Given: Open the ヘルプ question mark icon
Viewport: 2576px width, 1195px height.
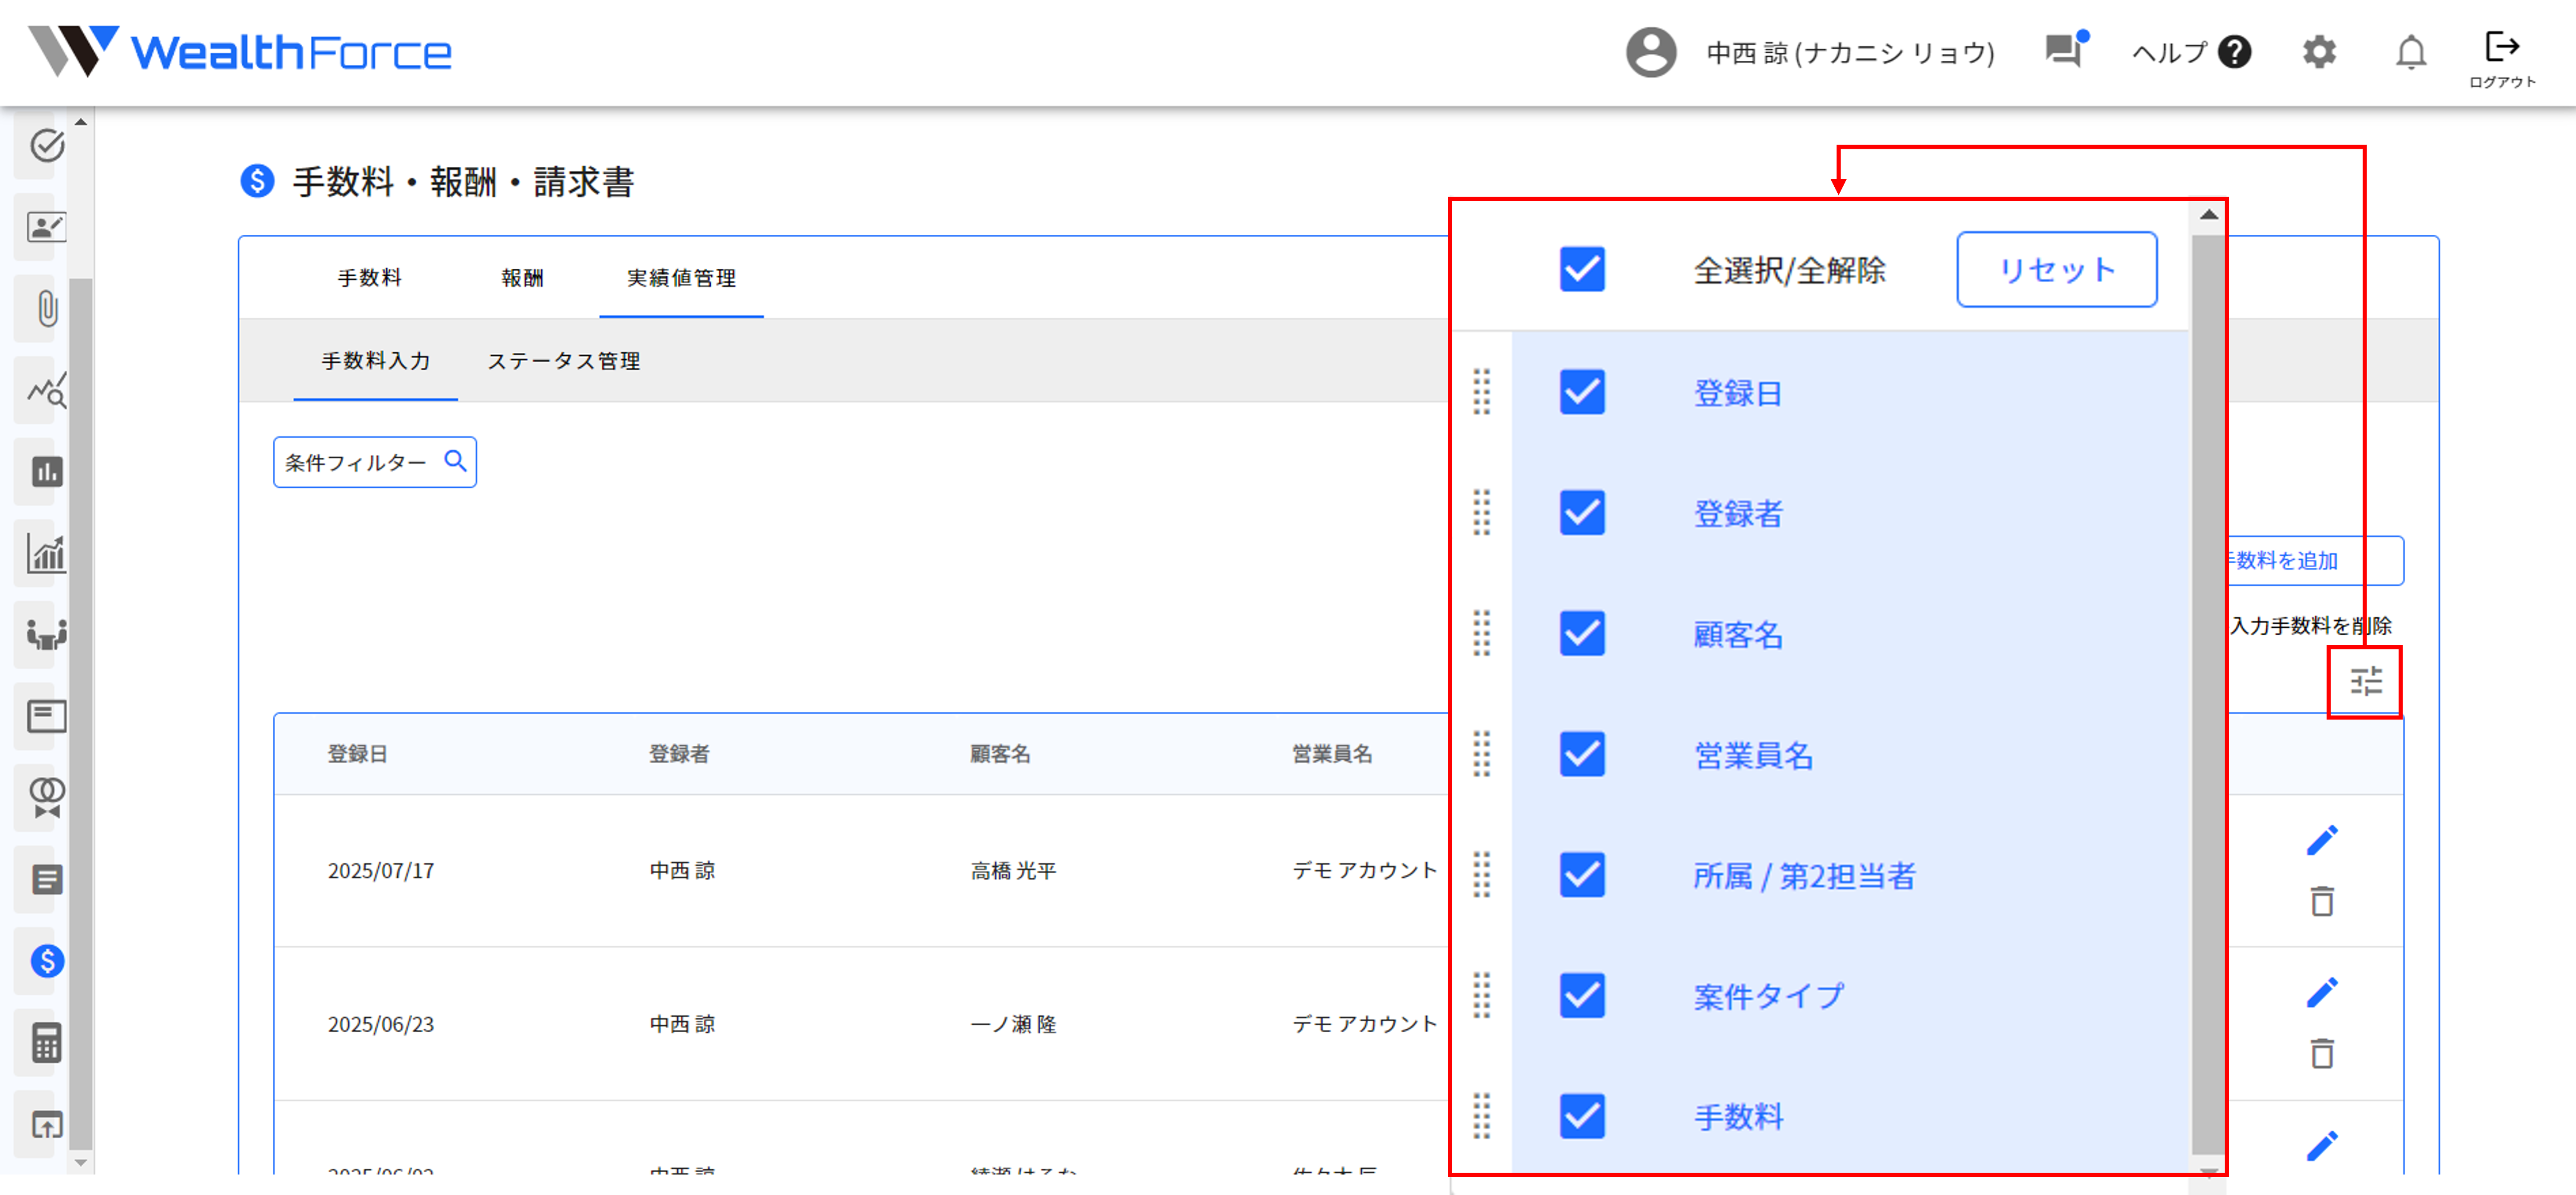Looking at the screenshot, I should tap(2234, 52).
